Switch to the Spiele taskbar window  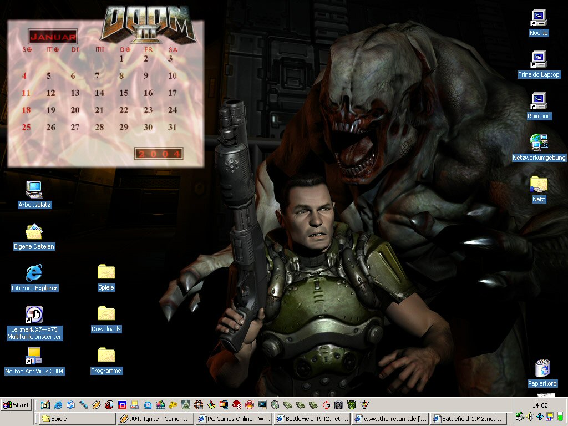point(77,419)
